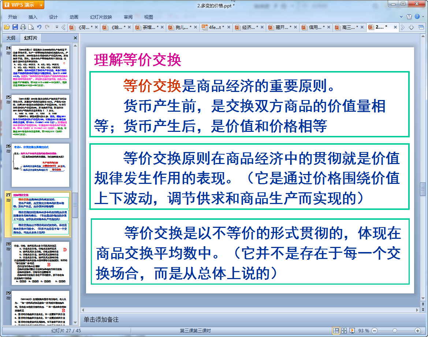Switch to Slide Sorter view

click(x=344, y=330)
